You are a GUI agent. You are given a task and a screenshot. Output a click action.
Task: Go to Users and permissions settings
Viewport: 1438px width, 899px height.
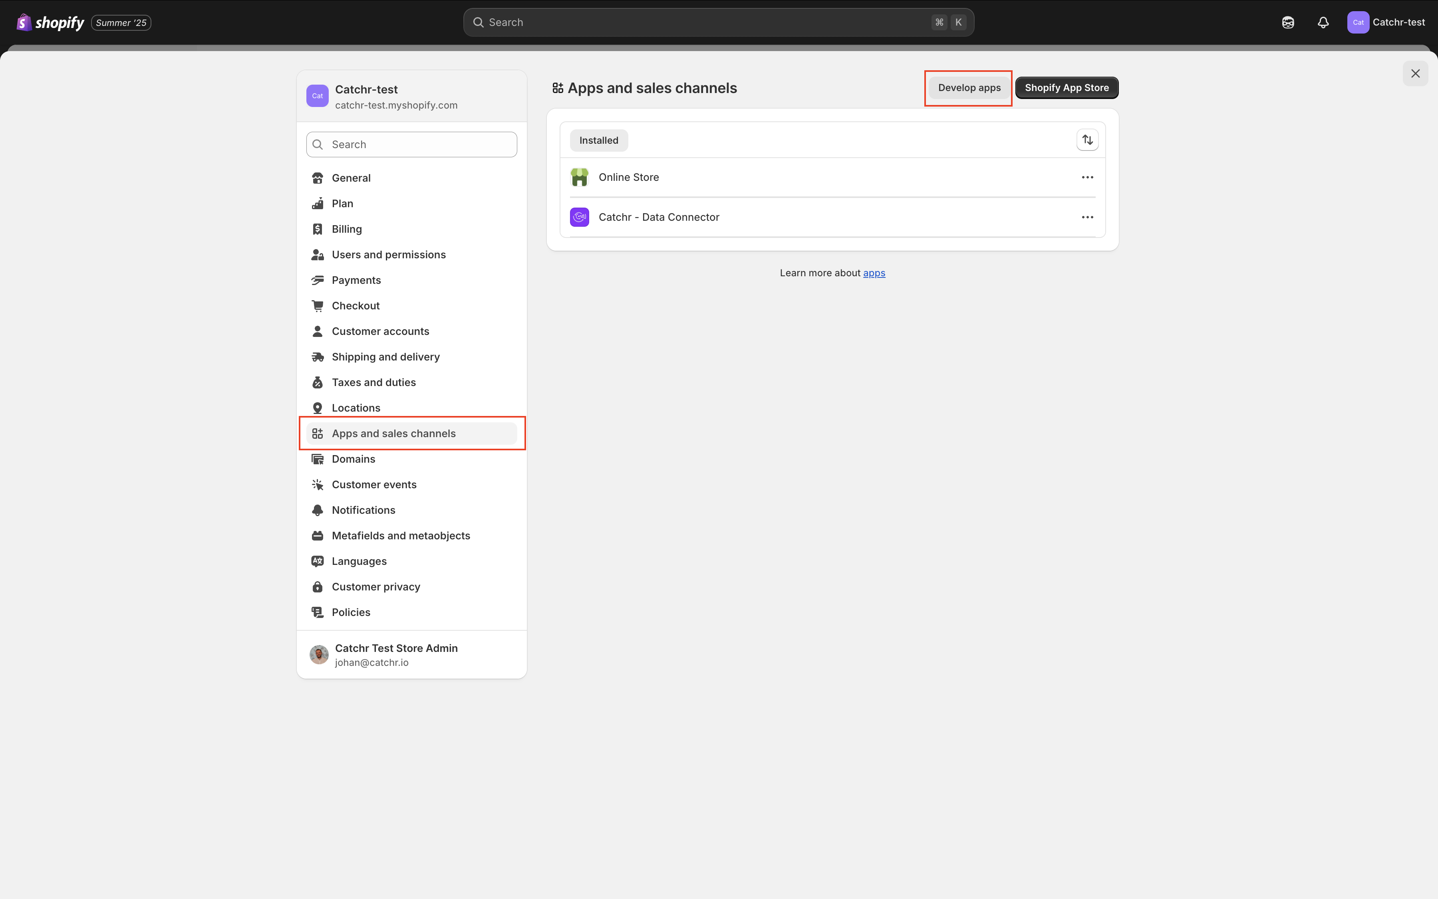click(412, 254)
